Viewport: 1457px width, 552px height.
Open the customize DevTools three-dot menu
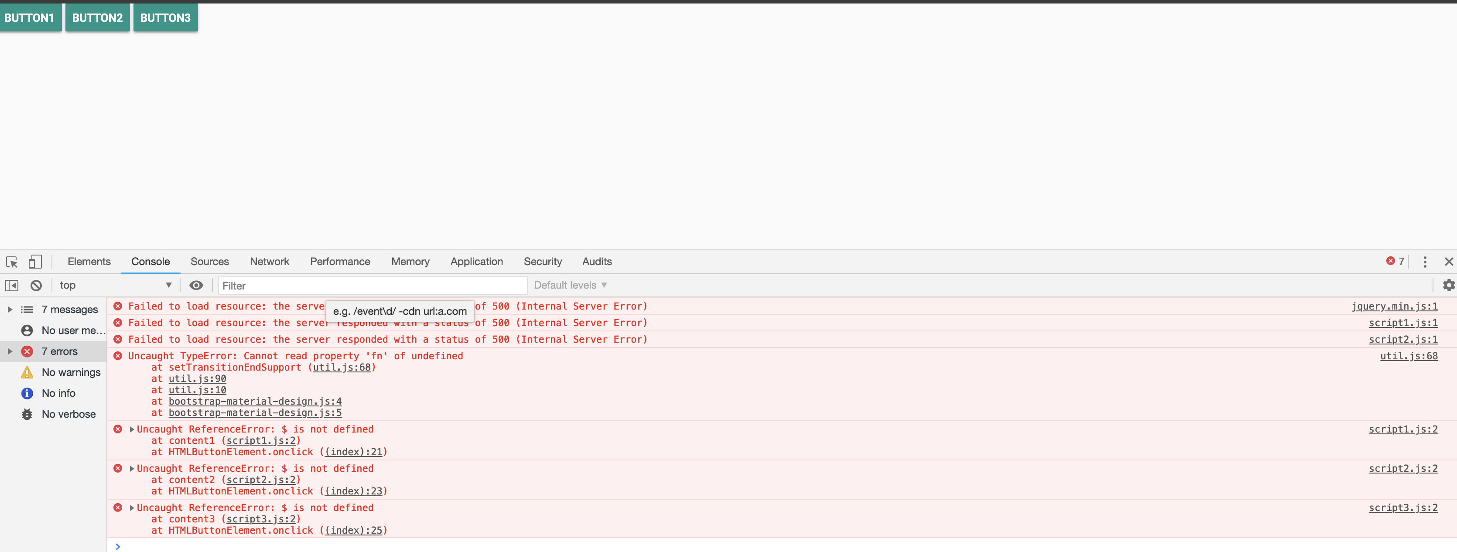point(1425,262)
